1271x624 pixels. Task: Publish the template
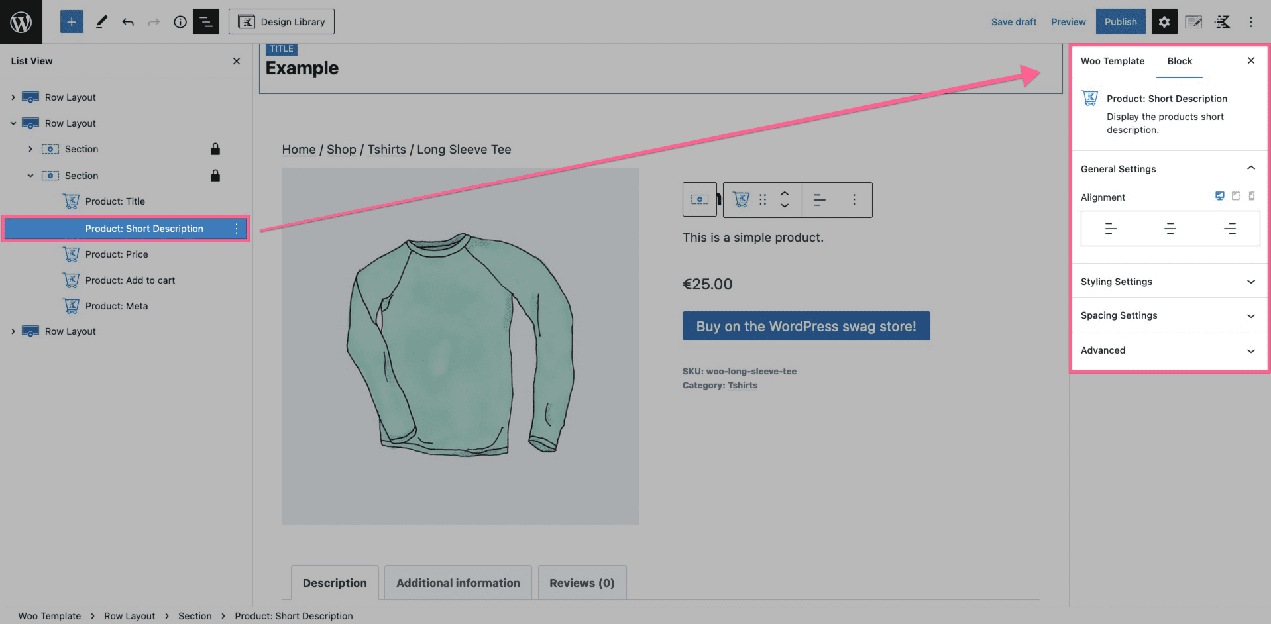pos(1121,22)
